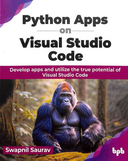Click the title word 'Code'
128x161 pixels.
[x=66, y=56]
